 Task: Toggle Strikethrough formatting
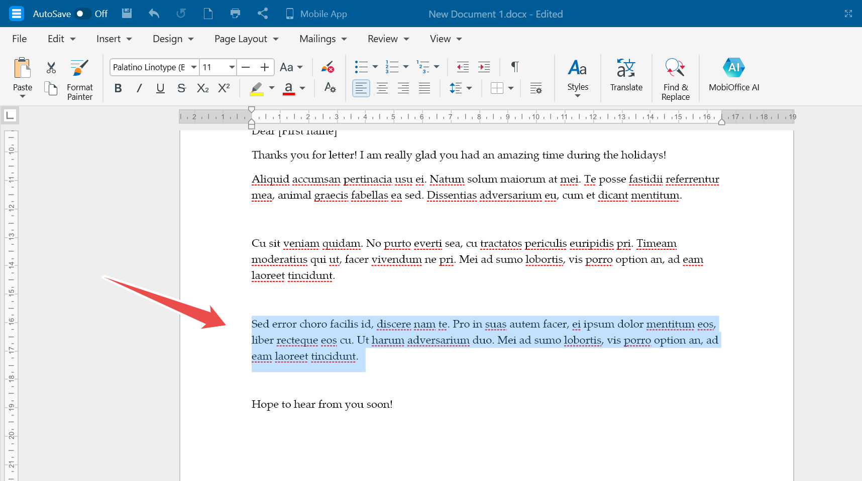[x=181, y=88]
